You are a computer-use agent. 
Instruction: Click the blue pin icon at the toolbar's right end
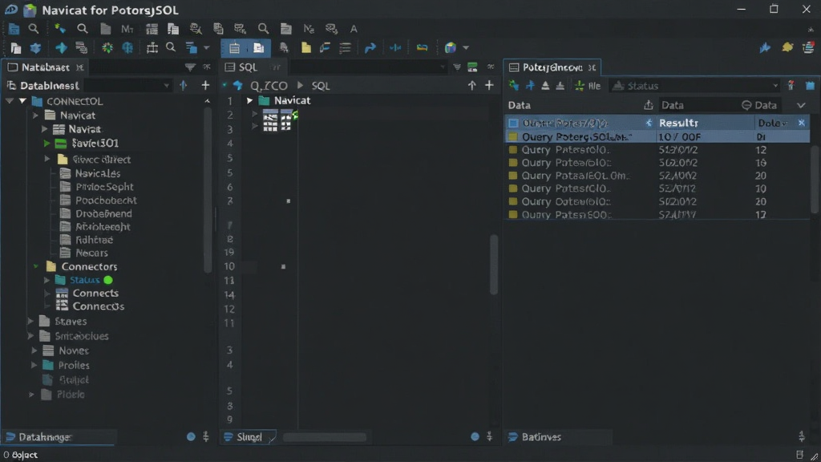click(765, 47)
